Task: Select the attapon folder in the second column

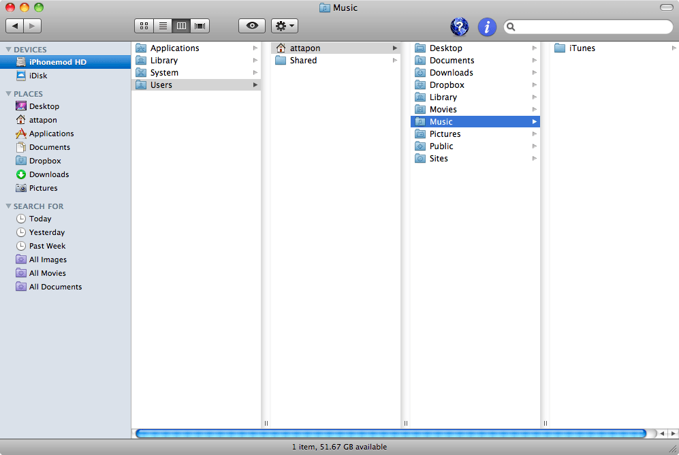Action: click(x=336, y=48)
